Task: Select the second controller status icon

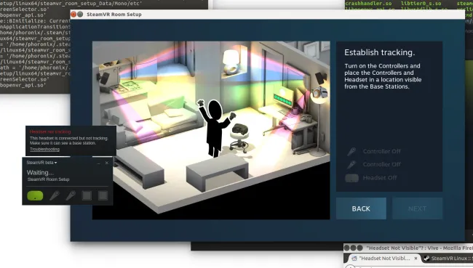Action: click(71, 195)
